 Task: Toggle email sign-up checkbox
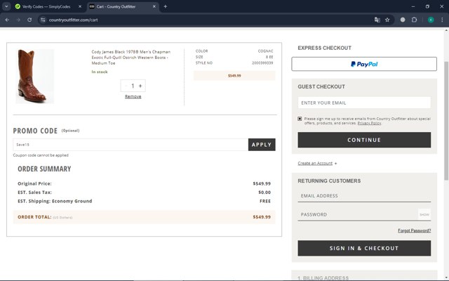(x=300, y=119)
